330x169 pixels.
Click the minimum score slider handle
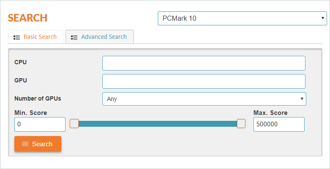point(74,123)
